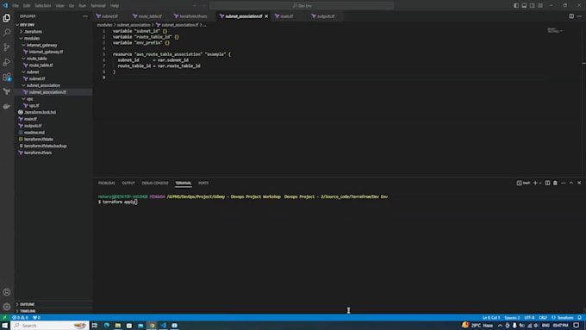The image size is (586, 330).
Task: Open the Run and Debug view
Action: tap(7, 62)
